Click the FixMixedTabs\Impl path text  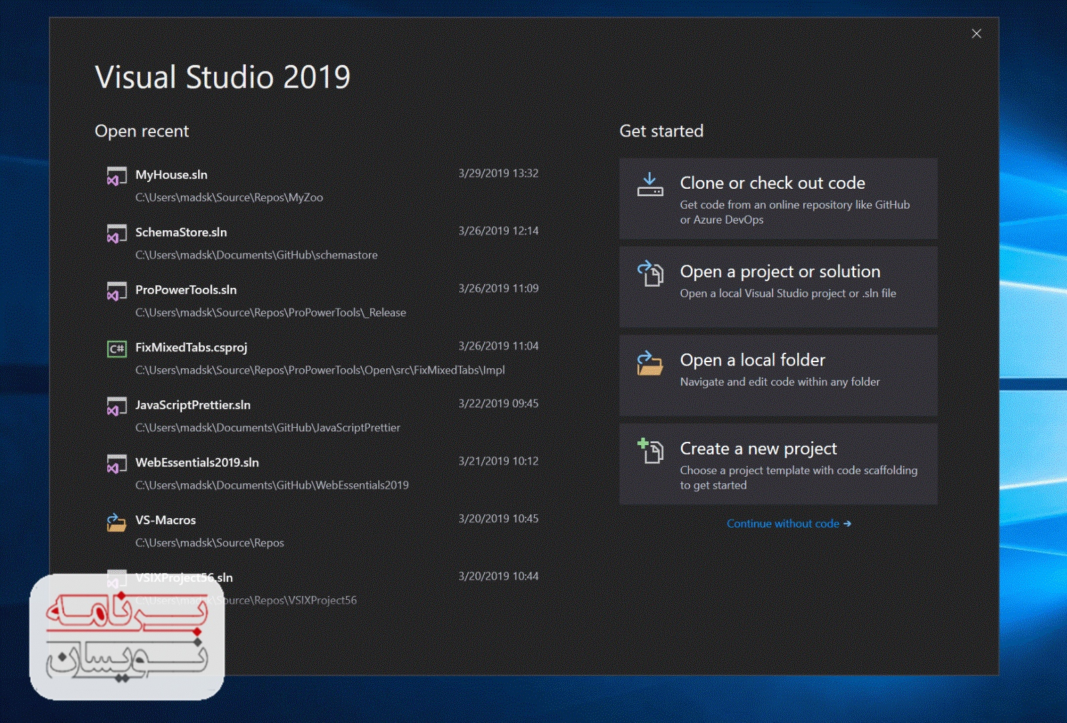point(320,370)
